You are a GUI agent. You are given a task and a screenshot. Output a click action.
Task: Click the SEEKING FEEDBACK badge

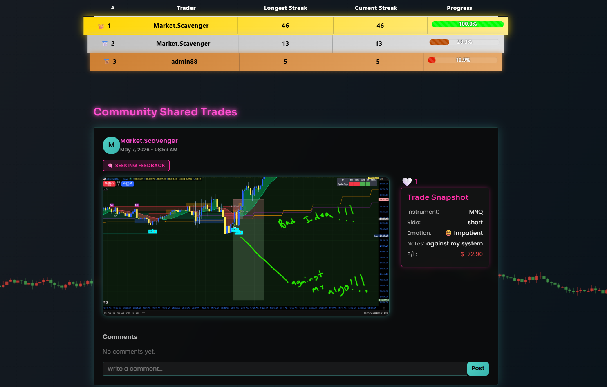(136, 166)
